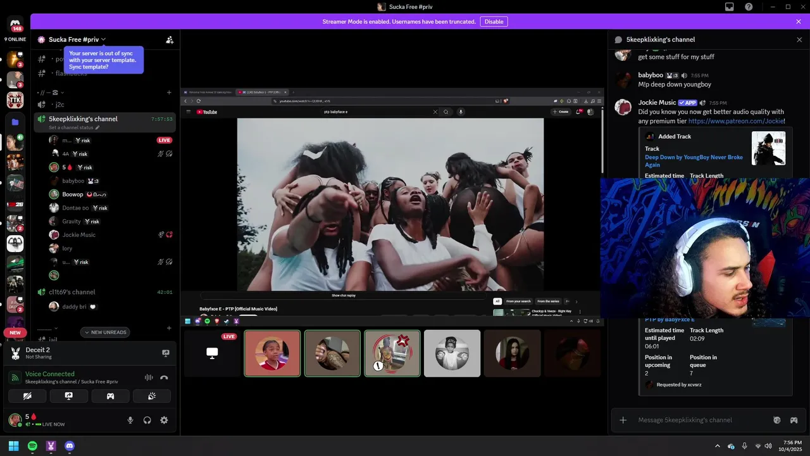Share your screen from voice panel

[68, 396]
